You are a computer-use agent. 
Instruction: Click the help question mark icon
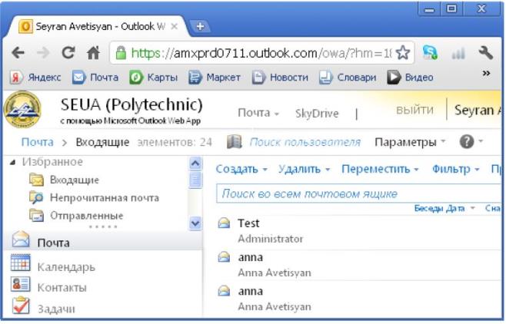click(x=466, y=142)
